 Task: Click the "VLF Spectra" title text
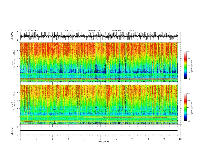(29, 31)
